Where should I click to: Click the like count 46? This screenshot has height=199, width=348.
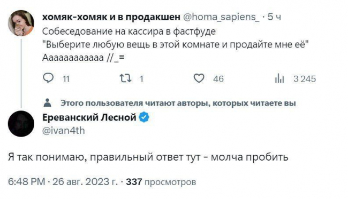pyautogui.click(x=218, y=79)
